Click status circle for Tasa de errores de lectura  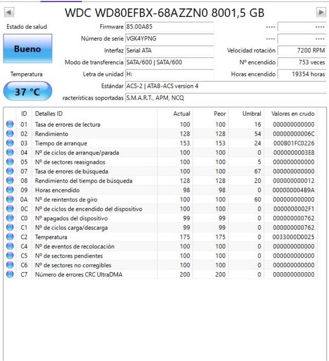pos(10,124)
